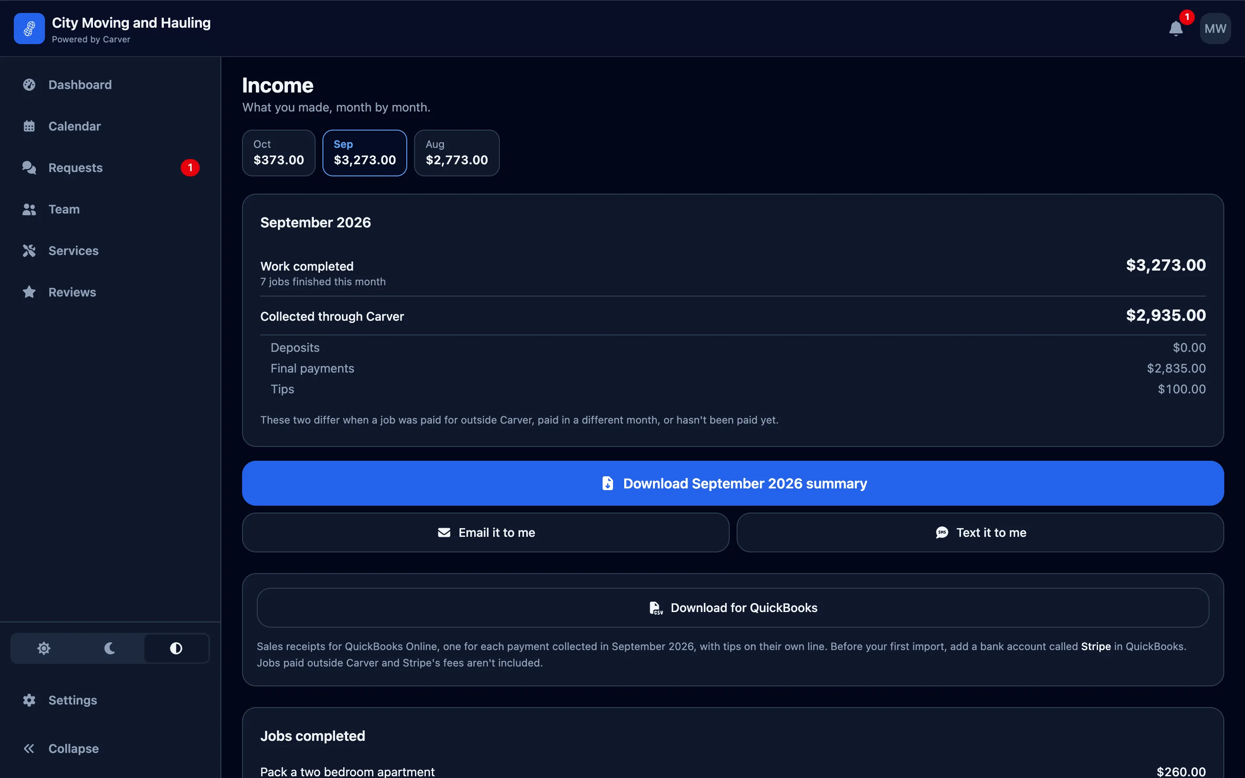Click the Team people icon
This screenshot has width=1245, height=778.
click(29, 210)
